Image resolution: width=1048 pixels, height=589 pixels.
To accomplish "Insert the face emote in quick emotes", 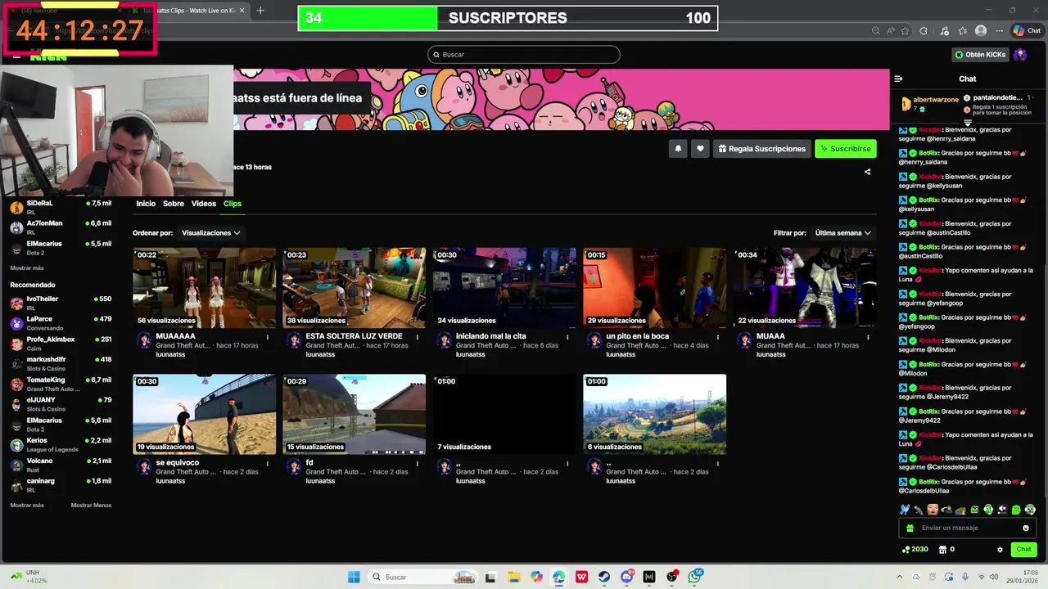I will tap(933, 510).
